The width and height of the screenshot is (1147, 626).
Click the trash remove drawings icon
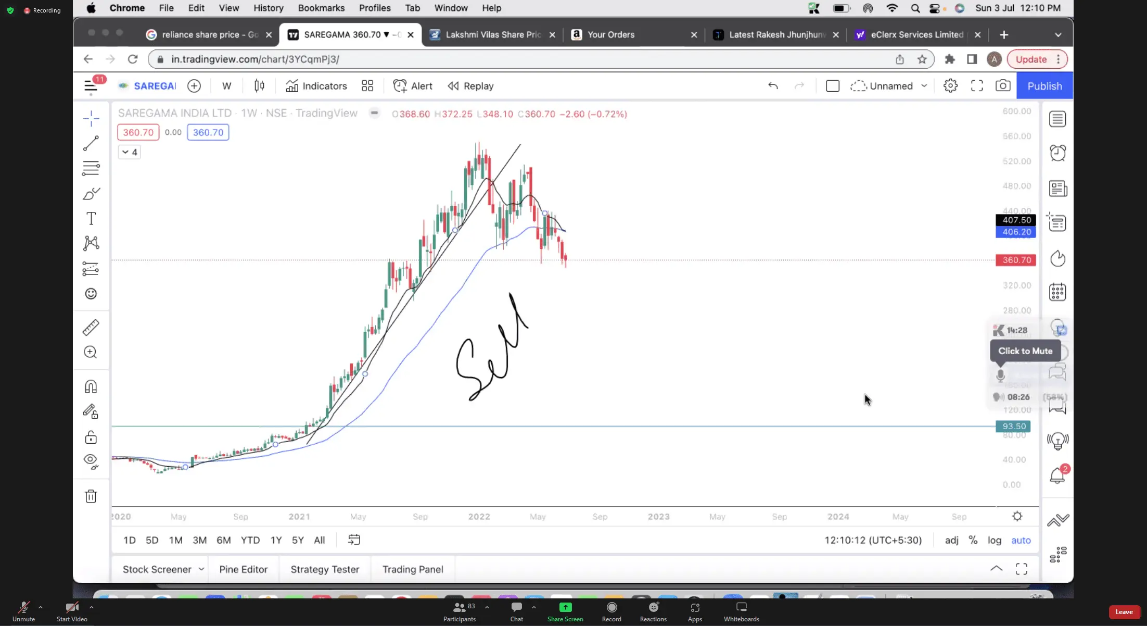coord(91,496)
